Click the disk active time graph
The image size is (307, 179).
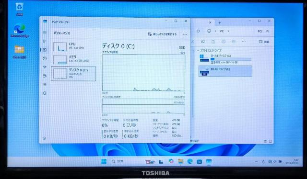coord(143,73)
